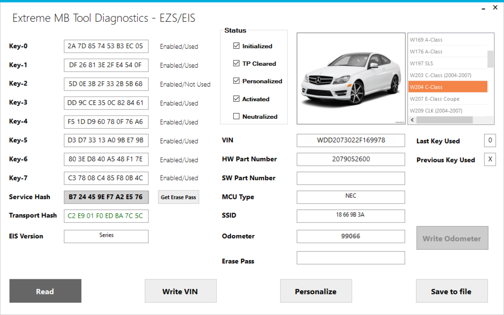The width and height of the screenshot is (504, 315).
Task: Click the Key-3 hex value field
Action: (x=106, y=103)
